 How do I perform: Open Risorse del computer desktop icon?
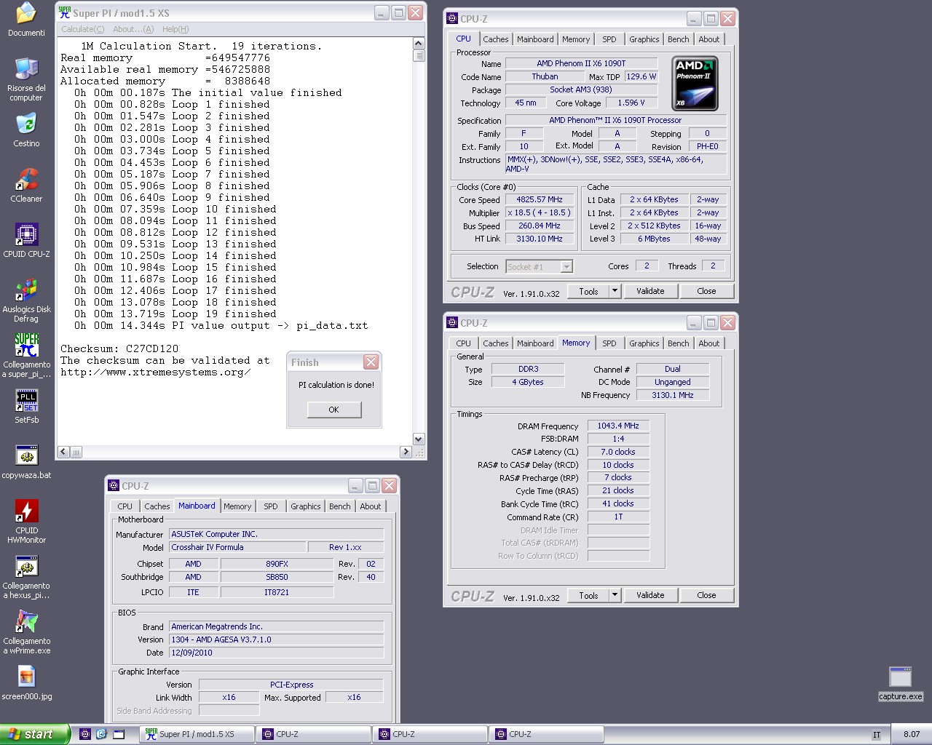[x=26, y=79]
